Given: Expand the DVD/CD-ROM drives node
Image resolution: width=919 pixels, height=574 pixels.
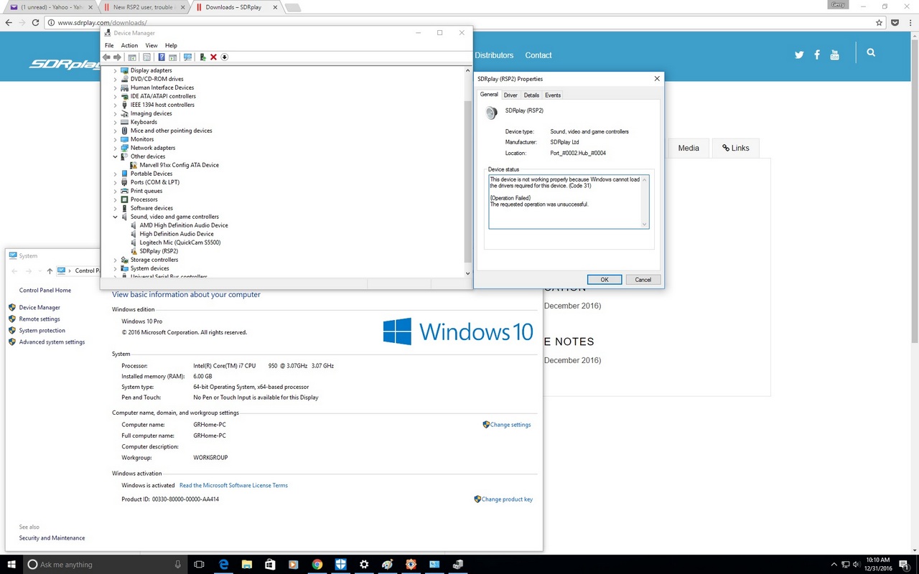Looking at the screenshot, I should pos(115,79).
